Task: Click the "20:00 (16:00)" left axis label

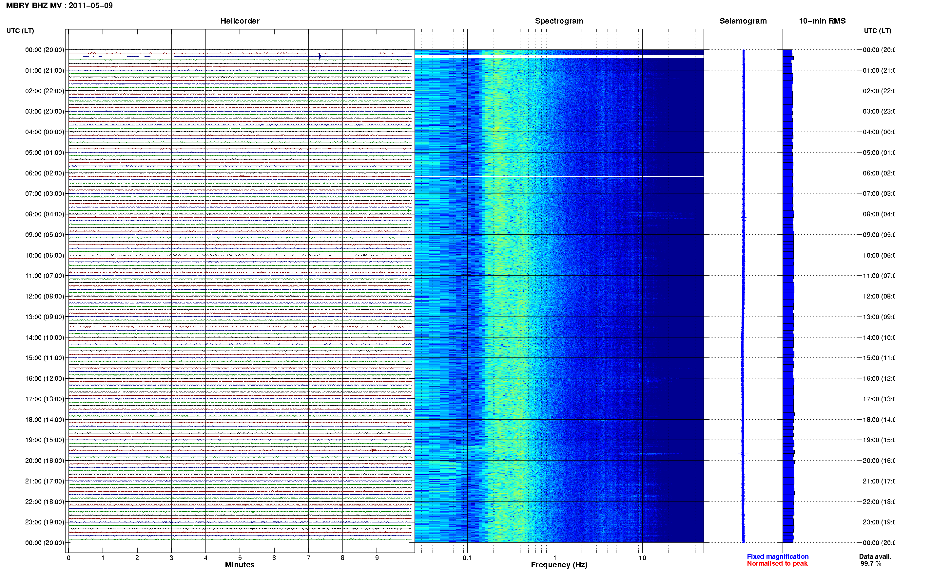Action: click(45, 461)
